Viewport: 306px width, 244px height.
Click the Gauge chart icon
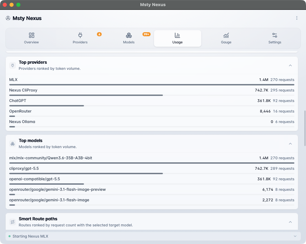tap(226, 35)
